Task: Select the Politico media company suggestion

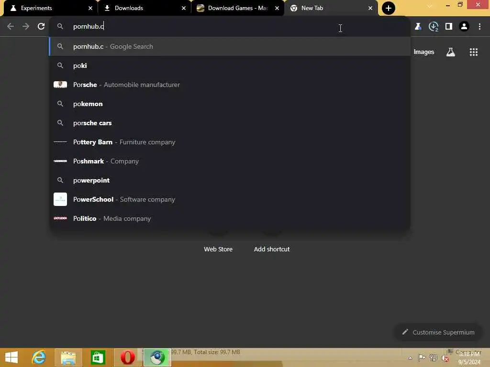Action: [x=230, y=218]
